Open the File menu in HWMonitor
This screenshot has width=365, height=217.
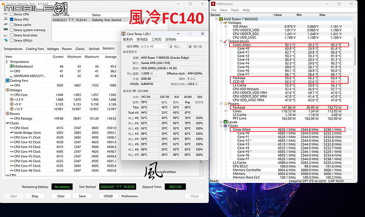pyautogui.click(x=214, y=10)
